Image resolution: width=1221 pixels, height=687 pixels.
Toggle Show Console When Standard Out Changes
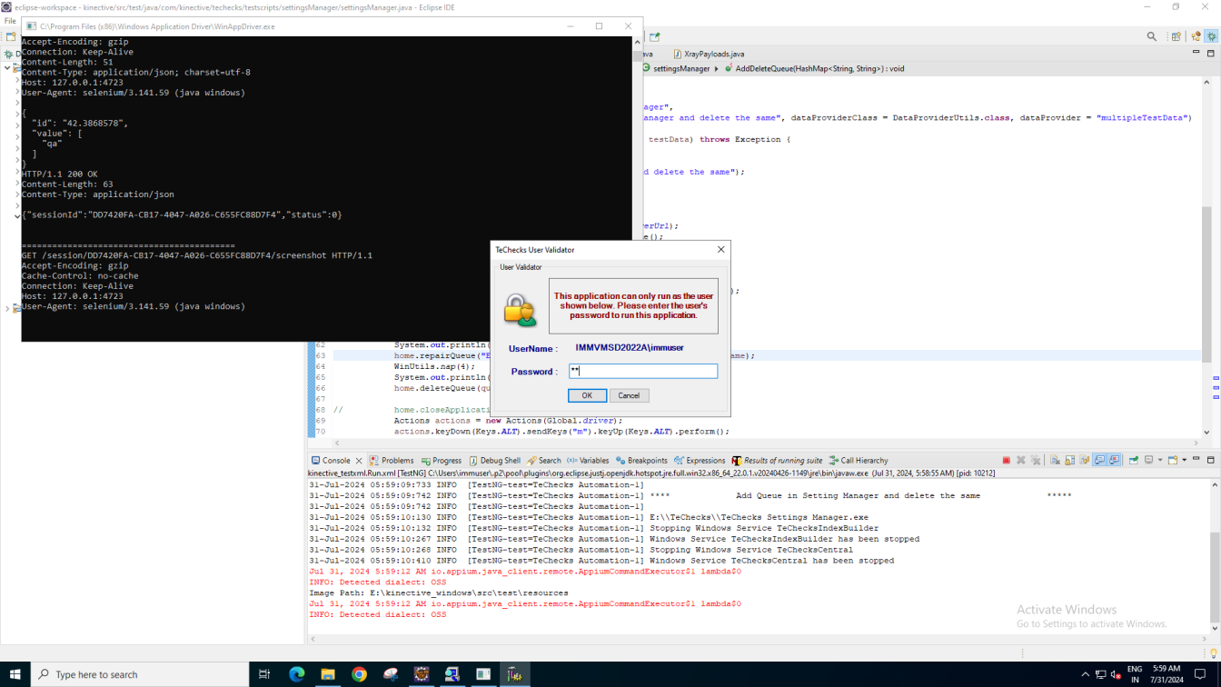pyautogui.click(x=1099, y=461)
